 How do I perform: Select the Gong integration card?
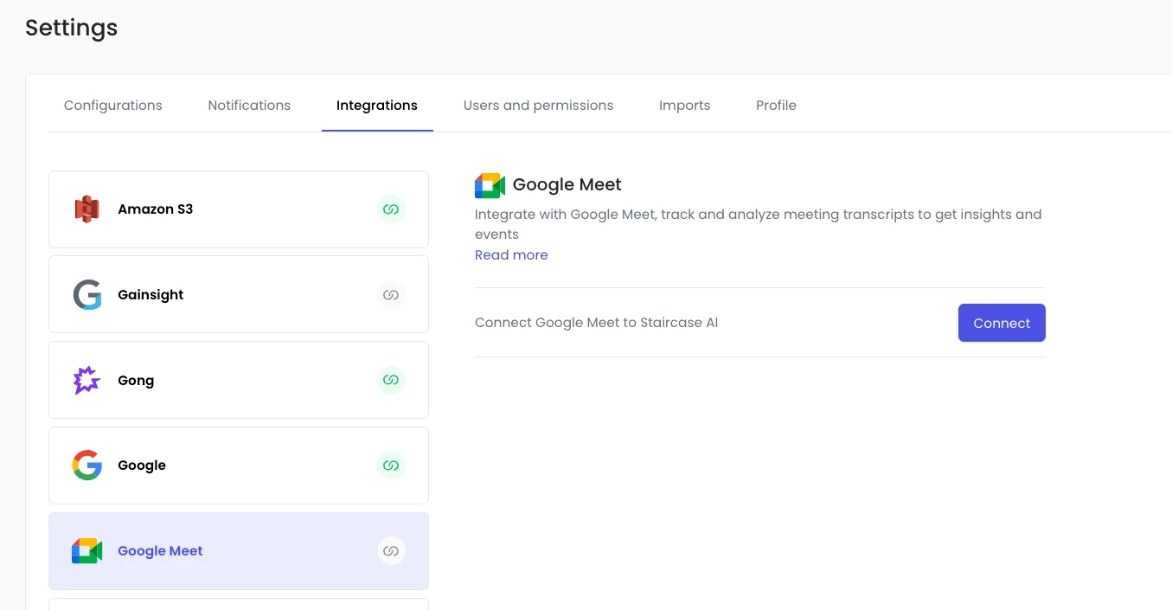click(239, 381)
